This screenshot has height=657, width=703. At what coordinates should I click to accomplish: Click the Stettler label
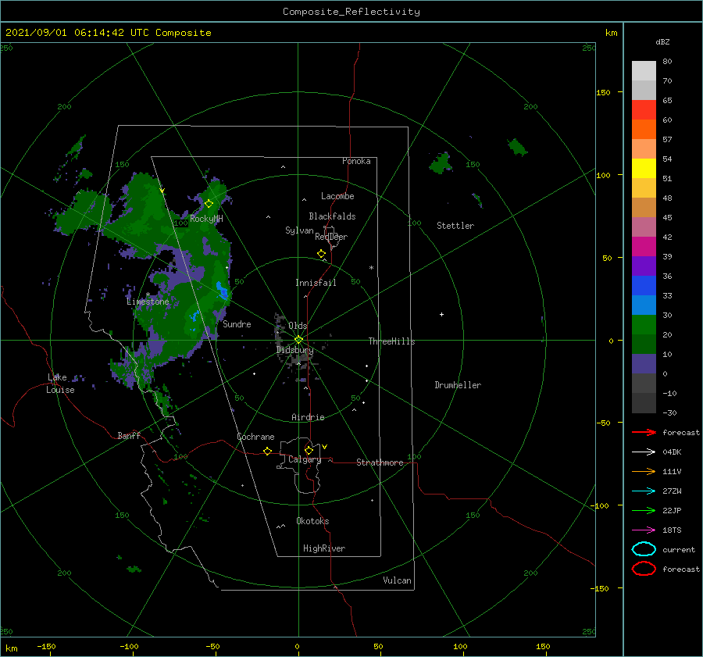[455, 226]
